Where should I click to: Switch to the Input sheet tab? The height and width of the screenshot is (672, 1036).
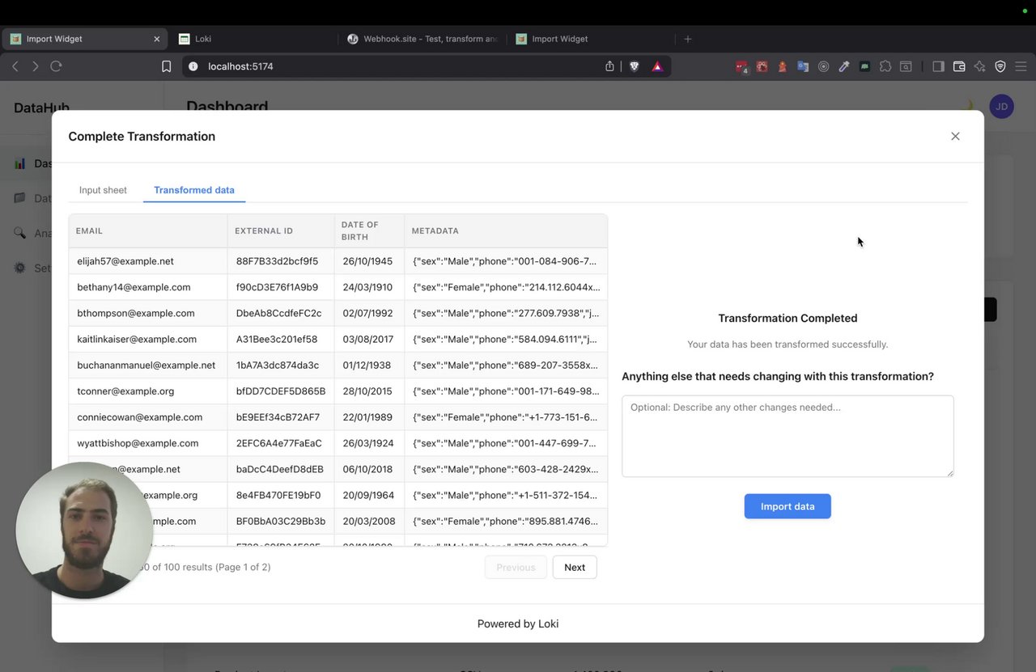(103, 190)
